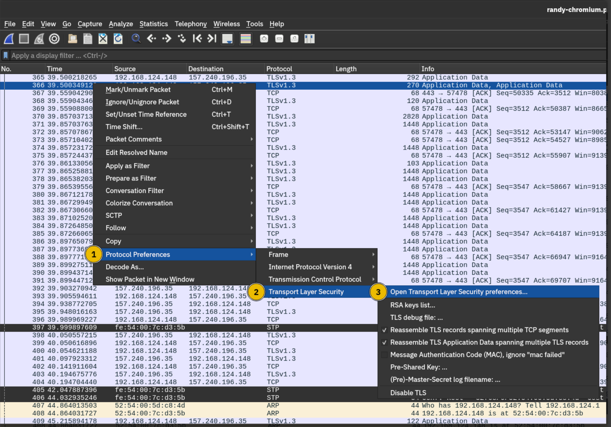Start capture with the blue shark fin icon
Screen dimensions: 611x427
[9, 39]
